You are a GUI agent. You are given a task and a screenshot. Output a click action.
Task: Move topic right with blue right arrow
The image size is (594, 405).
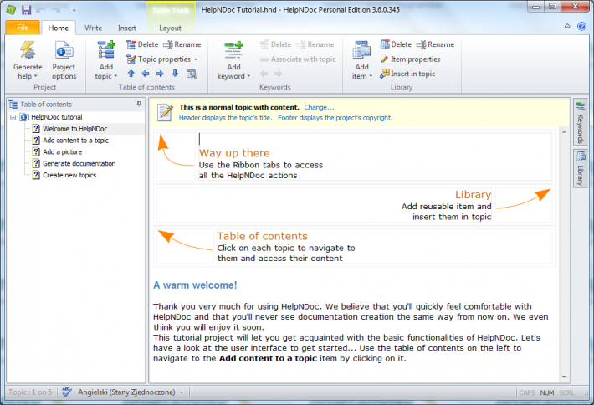click(160, 74)
